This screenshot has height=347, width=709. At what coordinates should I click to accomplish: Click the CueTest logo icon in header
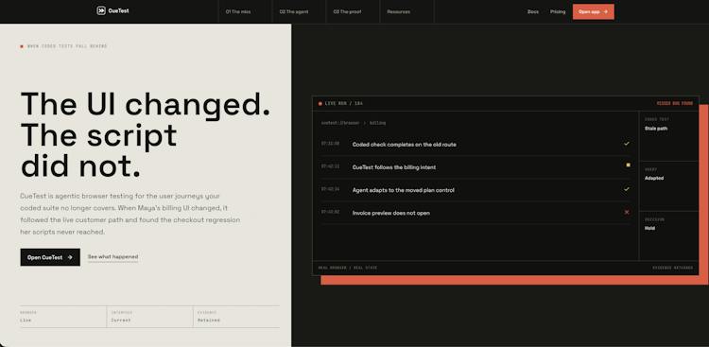click(101, 10)
